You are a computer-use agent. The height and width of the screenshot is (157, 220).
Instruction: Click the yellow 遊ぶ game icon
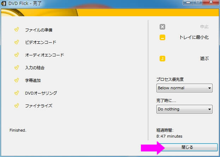[x=162, y=59]
